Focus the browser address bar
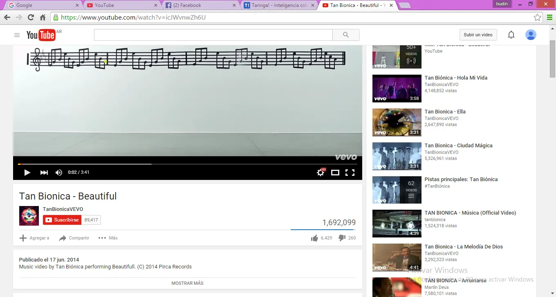The image size is (556, 297). coord(296,18)
